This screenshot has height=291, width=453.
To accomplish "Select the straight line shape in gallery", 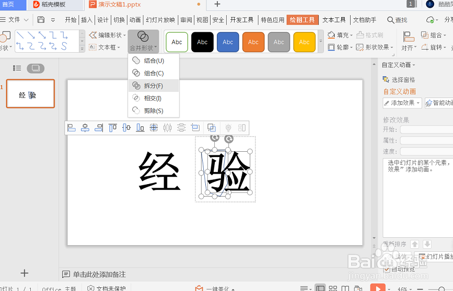I will pos(20,35).
